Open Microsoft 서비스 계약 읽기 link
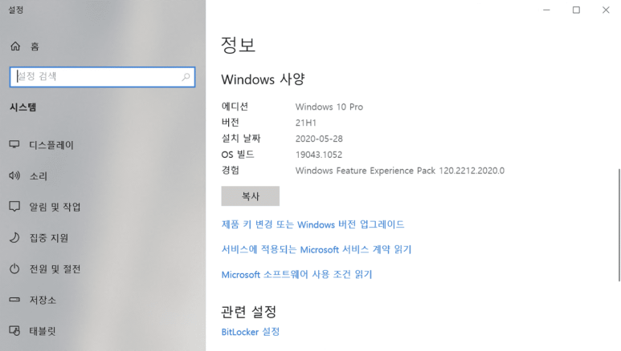Image resolution: width=621 pixels, height=351 pixels. pyautogui.click(x=317, y=249)
